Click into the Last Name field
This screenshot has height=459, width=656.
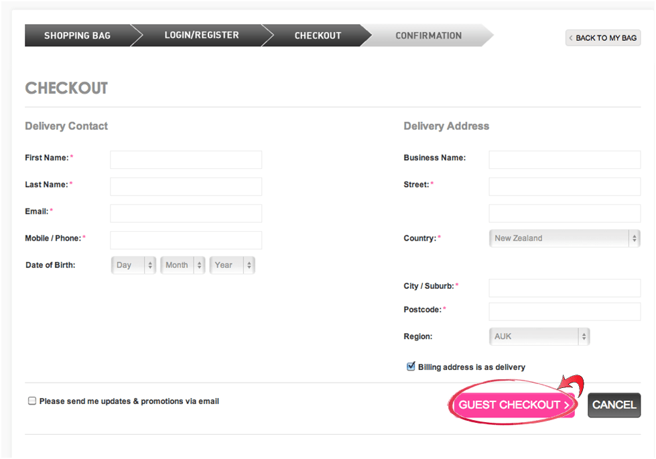point(186,186)
